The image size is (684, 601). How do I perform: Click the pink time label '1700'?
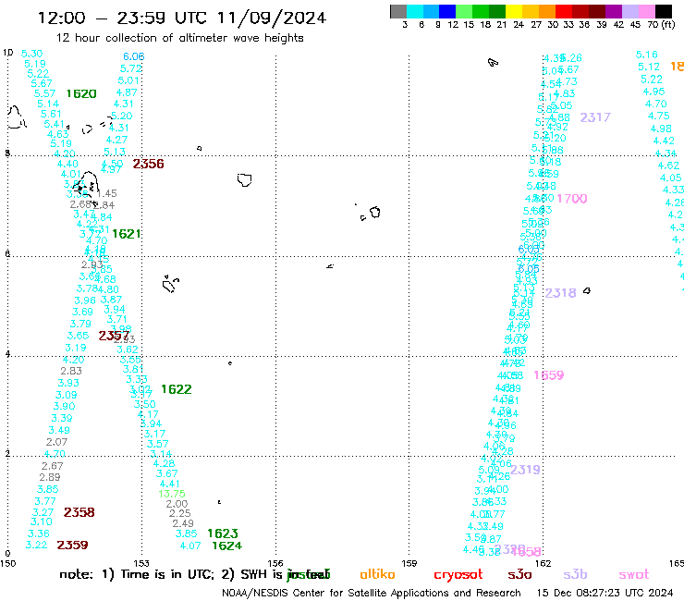(x=572, y=199)
